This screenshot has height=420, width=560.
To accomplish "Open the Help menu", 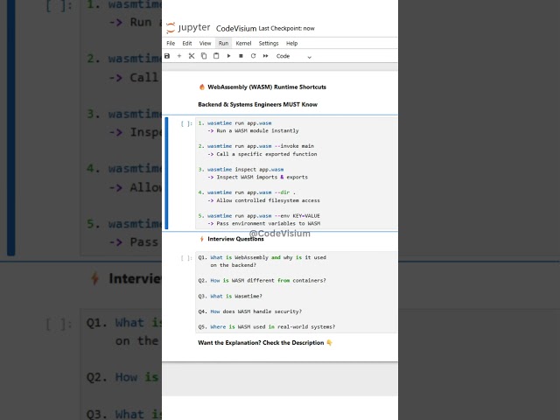I will 291,43.
